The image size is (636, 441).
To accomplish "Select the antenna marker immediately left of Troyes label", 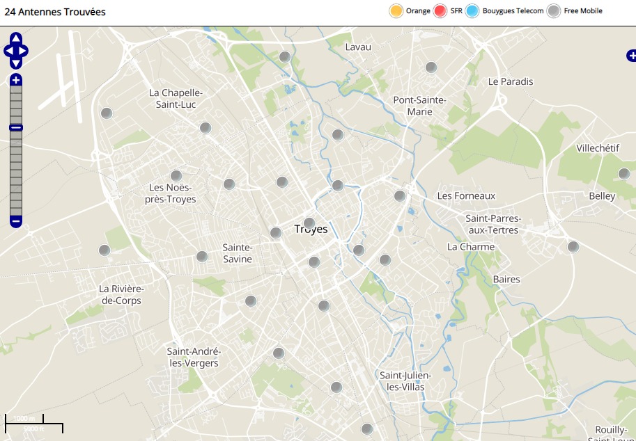I will coord(276,233).
